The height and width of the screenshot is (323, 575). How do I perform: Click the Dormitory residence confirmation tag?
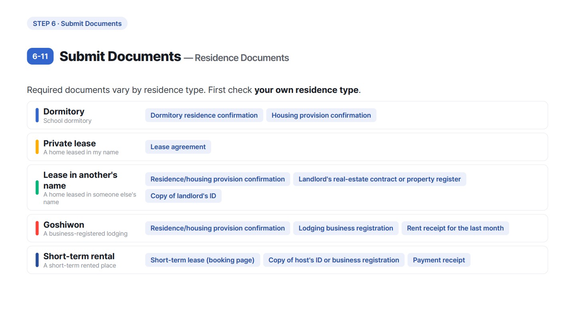[x=204, y=115]
